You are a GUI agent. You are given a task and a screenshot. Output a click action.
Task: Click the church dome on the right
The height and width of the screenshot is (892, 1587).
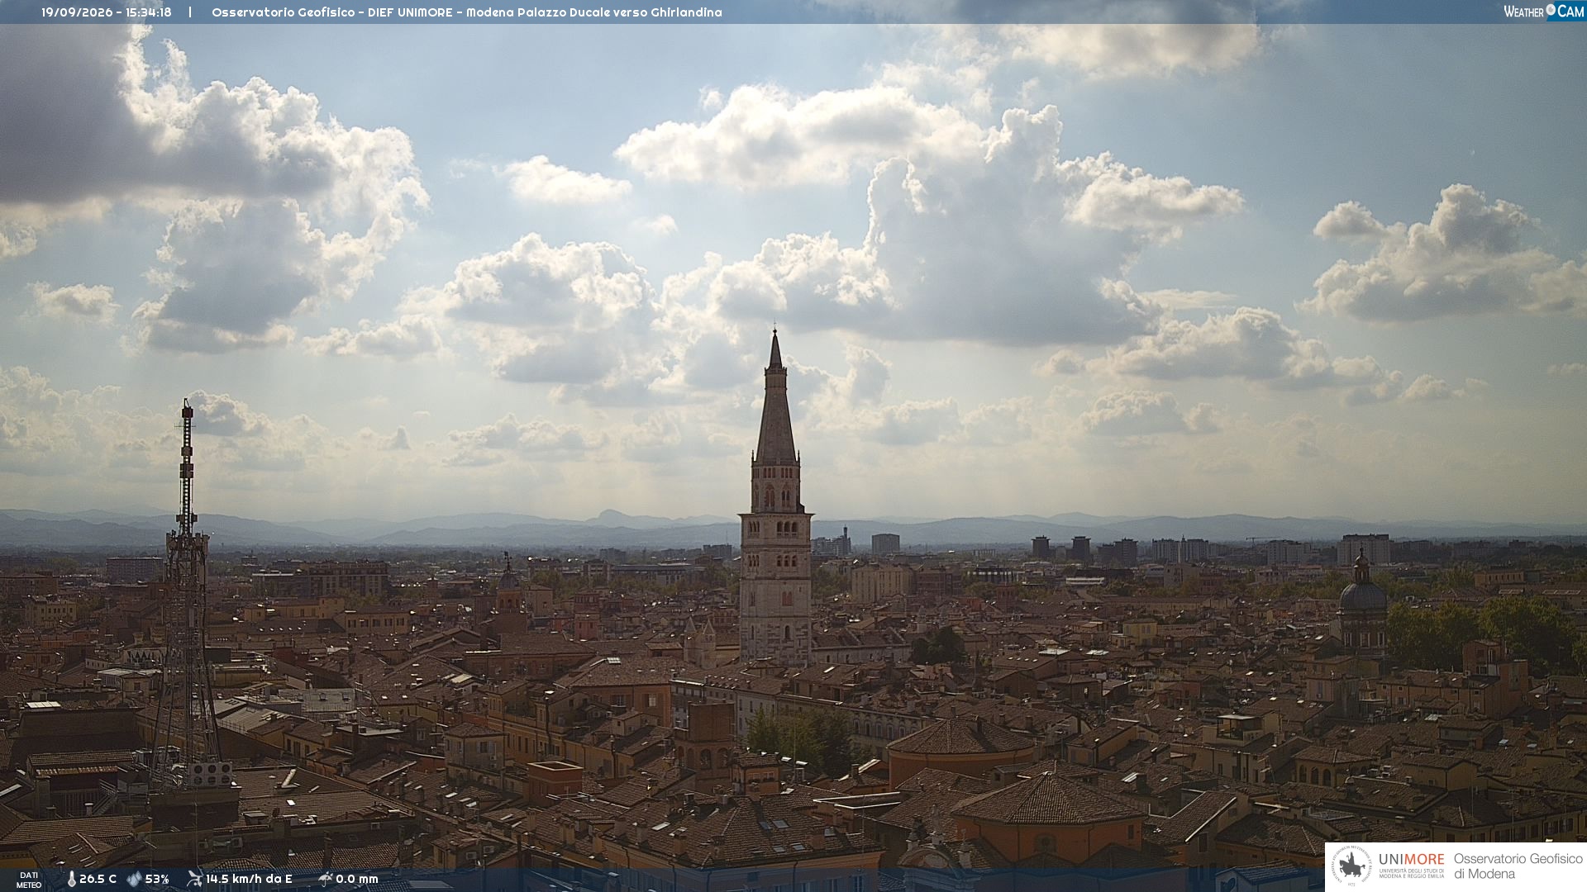[1361, 597]
